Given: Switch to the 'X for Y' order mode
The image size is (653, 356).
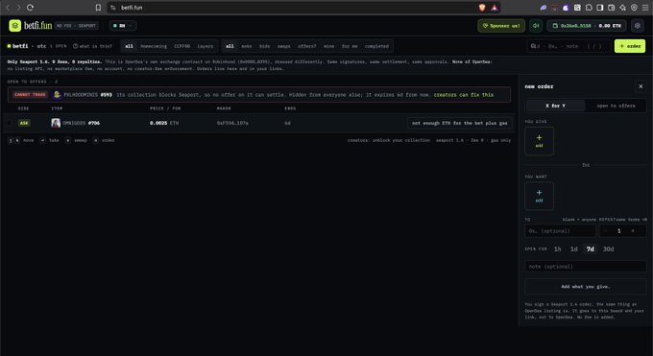Looking at the screenshot, I should click(556, 106).
